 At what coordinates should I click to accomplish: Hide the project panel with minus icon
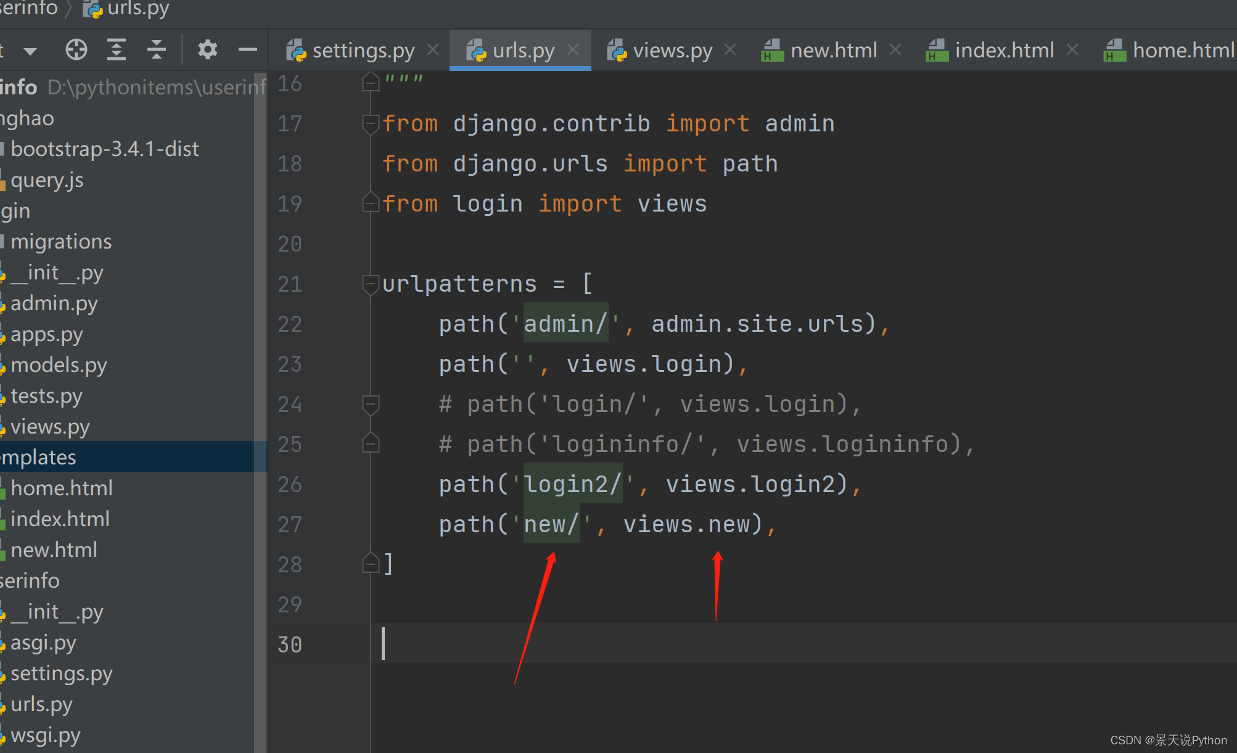pyautogui.click(x=248, y=49)
